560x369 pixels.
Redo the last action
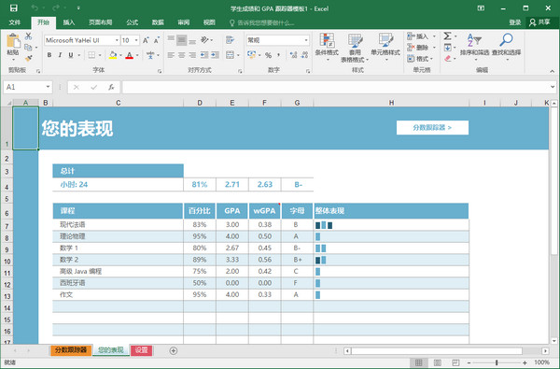point(56,7)
